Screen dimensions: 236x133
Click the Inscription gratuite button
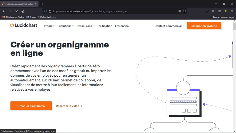coord(204,26)
